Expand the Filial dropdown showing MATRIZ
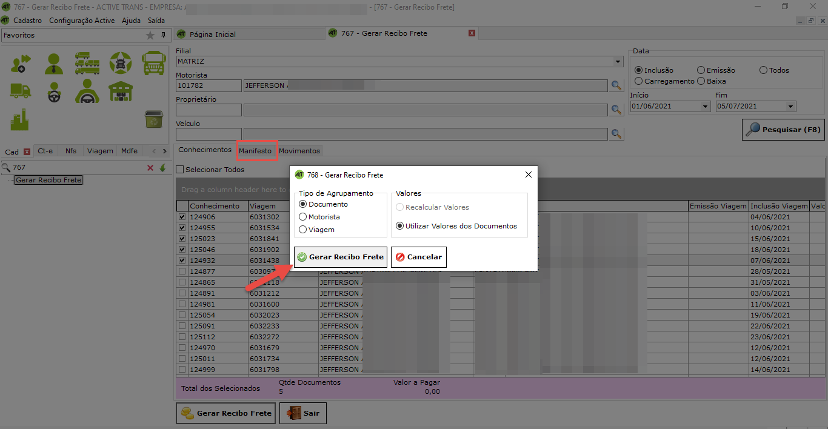This screenshot has width=828, height=429. click(x=618, y=62)
